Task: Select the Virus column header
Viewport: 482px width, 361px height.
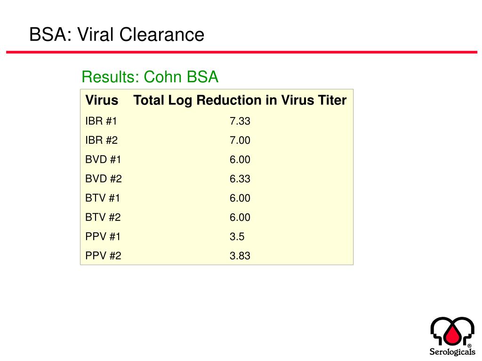Action: coord(102,100)
